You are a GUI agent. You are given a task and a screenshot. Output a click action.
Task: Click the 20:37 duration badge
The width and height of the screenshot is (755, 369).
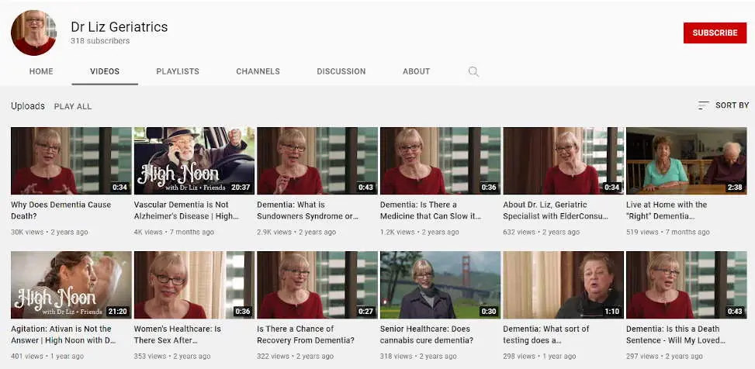click(241, 187)
